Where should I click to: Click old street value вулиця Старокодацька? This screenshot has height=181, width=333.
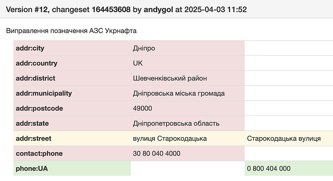[x=170, y=139]
